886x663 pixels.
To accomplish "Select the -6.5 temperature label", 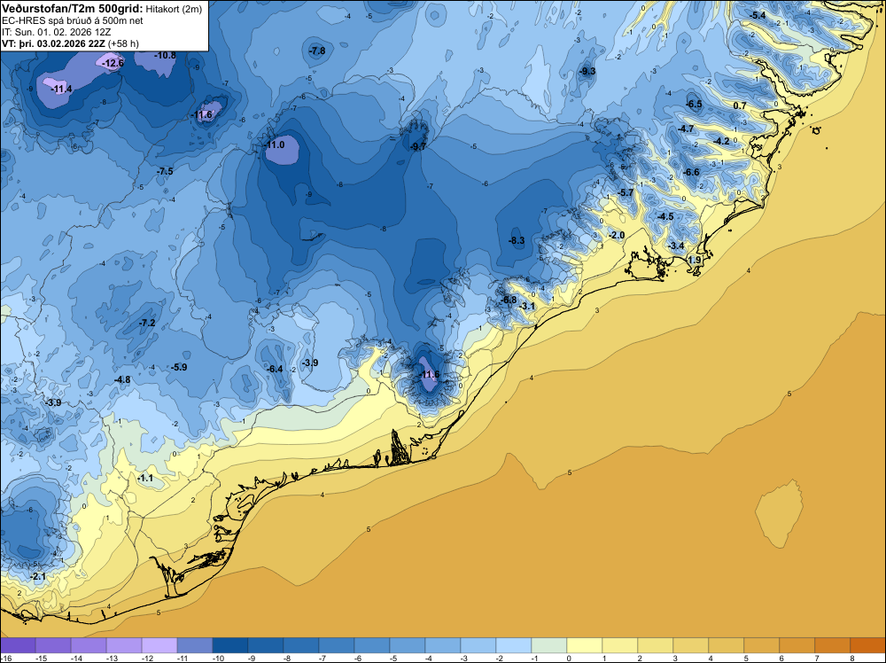I will pyautogui.click(x=694, y=104).
